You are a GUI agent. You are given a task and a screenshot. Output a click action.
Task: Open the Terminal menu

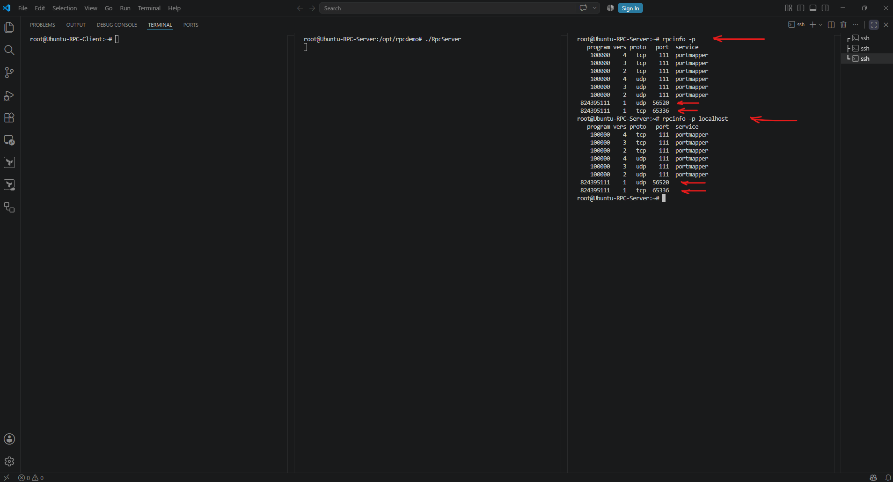pos(149,8)
